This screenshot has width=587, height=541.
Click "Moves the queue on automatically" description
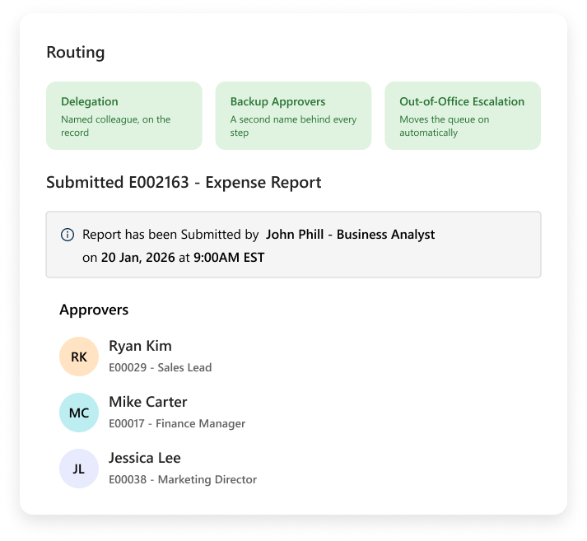coord(445,126)
